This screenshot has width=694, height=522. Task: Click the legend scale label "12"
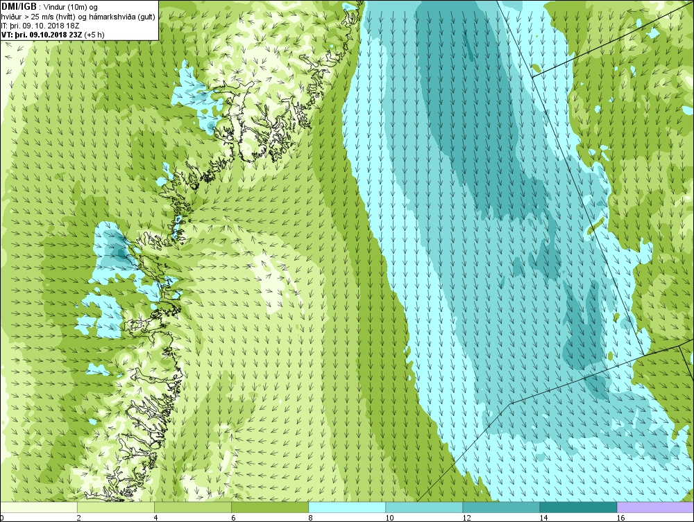pos(466,518)
